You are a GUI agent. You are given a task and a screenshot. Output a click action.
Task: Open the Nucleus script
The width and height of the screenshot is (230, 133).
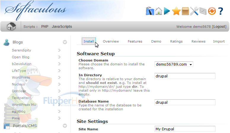18,84
